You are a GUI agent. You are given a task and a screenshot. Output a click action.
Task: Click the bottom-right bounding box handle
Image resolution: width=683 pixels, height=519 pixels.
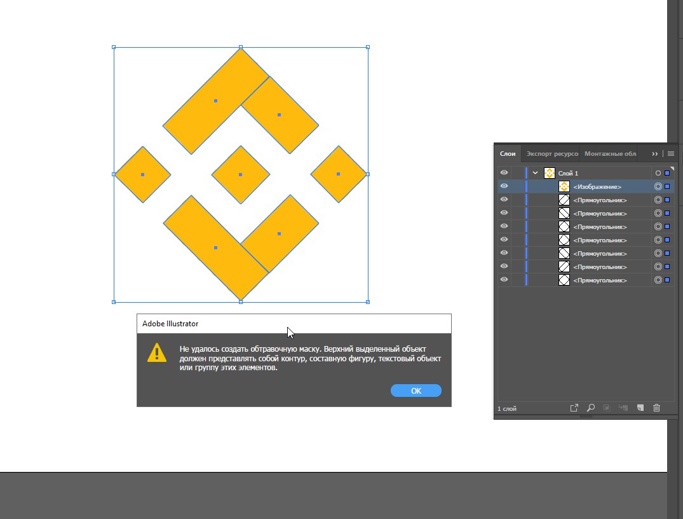tap(368, 302)
